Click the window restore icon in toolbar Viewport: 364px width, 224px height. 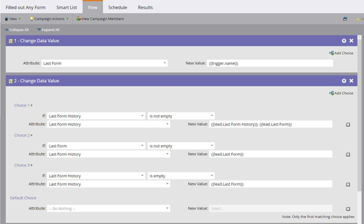click(x=345, y=19)
